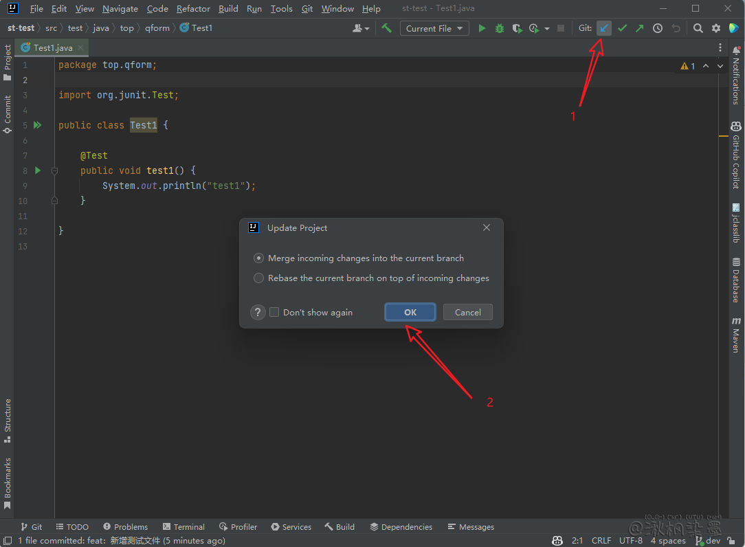
Task: Click the Search Everywhere magnifier icon
Action: [x=698, y=28]
